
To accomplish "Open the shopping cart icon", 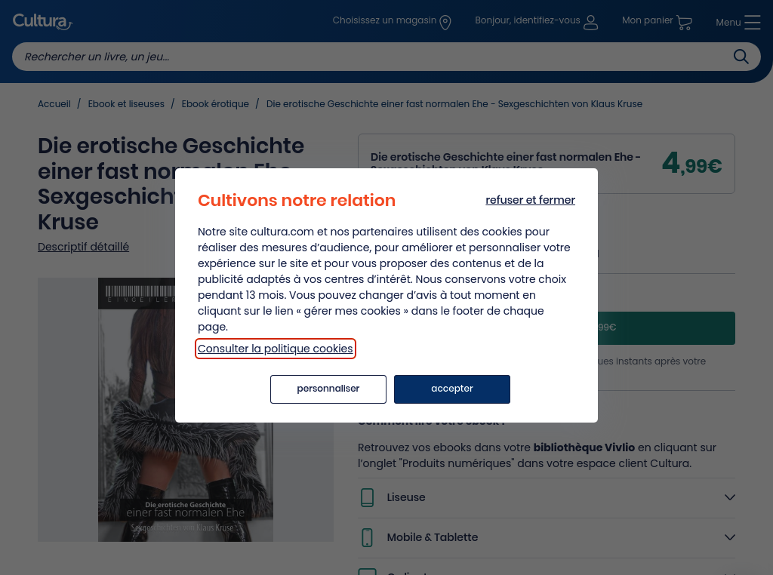I will 684,22.
